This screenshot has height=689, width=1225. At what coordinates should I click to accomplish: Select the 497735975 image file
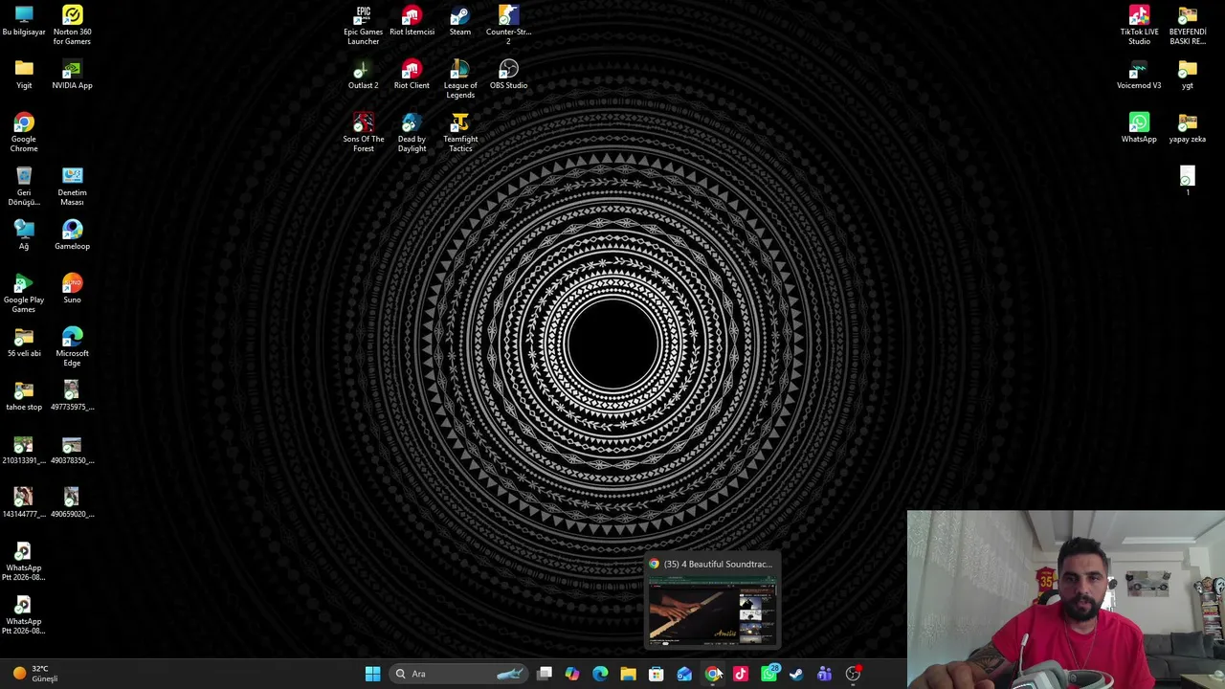pyautogui.click(x=72, y=396)
